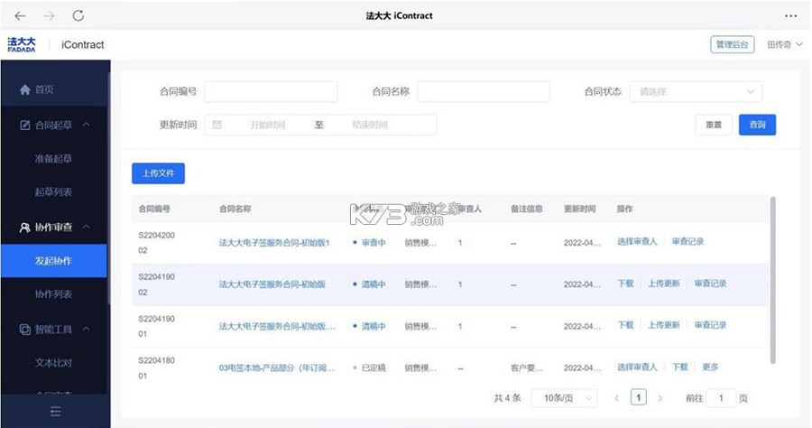Open 首页 in the sidebar

44,89
